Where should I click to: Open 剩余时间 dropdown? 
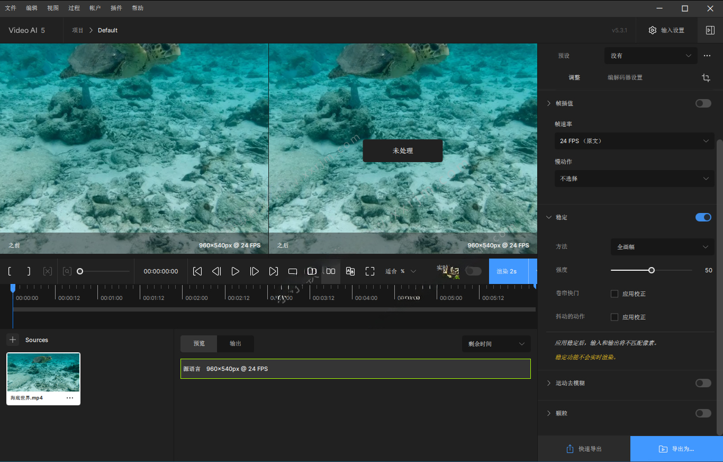tap(496, 344)
